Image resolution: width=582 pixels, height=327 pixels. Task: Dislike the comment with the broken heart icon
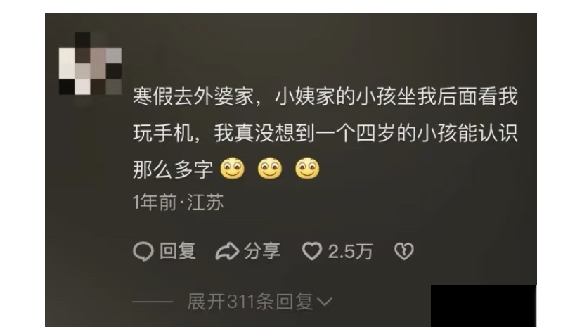pyautogui.click(x=404, y=251)
